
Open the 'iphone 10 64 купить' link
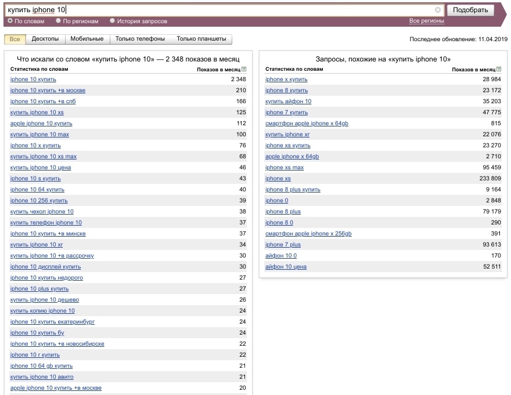(x=38, y=190)
